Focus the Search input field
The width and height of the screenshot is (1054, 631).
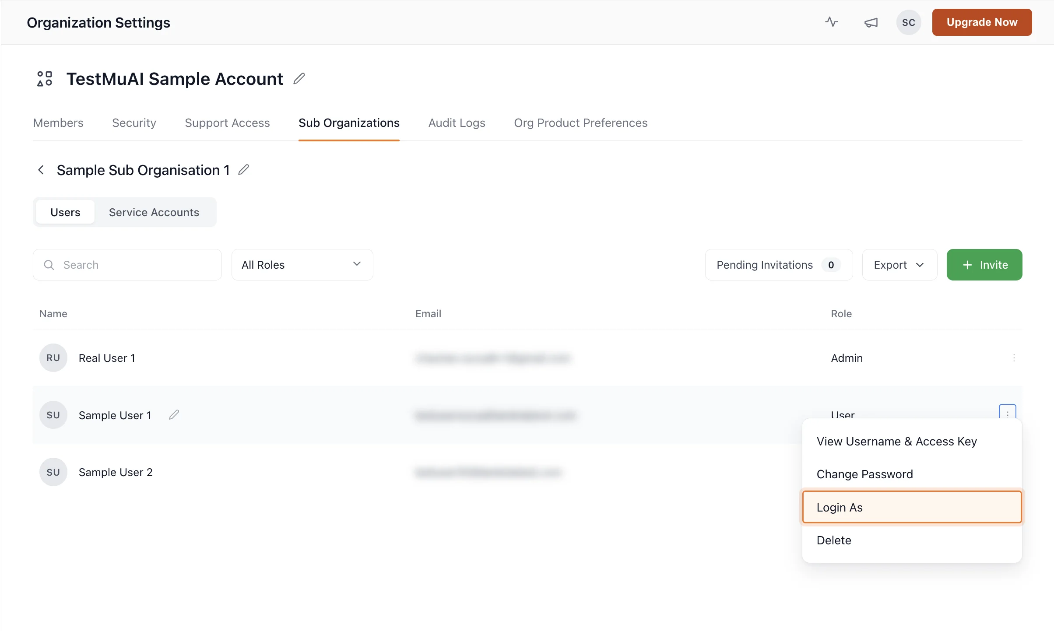(127, 265)
